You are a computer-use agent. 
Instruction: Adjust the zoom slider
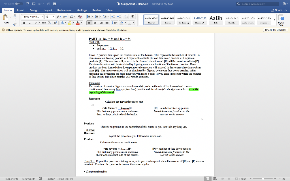coord(263,179)
